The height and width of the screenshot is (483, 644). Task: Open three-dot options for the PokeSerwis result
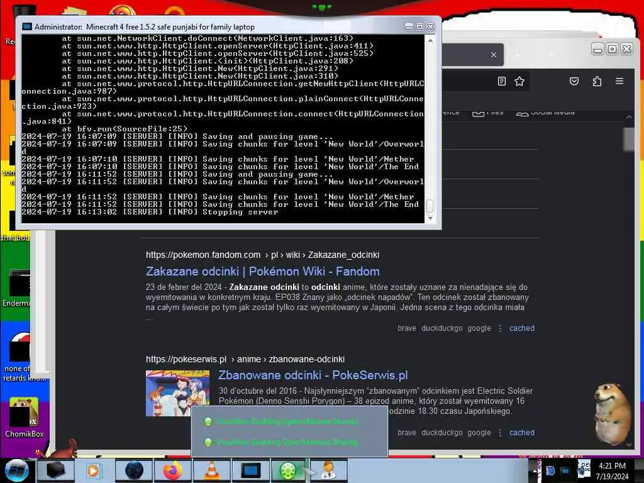pyautogui.click(x=500, y=433)
